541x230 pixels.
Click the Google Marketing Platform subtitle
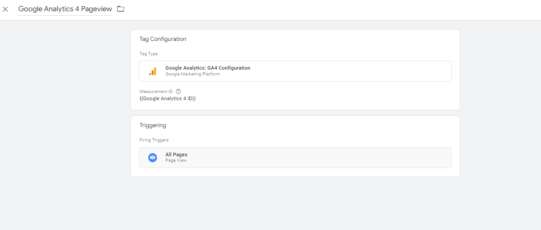pyautogui.click(x=193, y=74)
